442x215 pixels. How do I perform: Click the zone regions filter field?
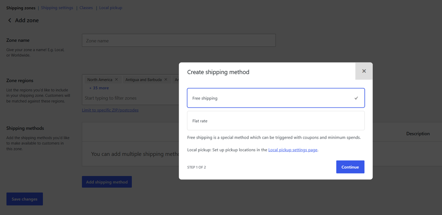[x=131, y=98]
